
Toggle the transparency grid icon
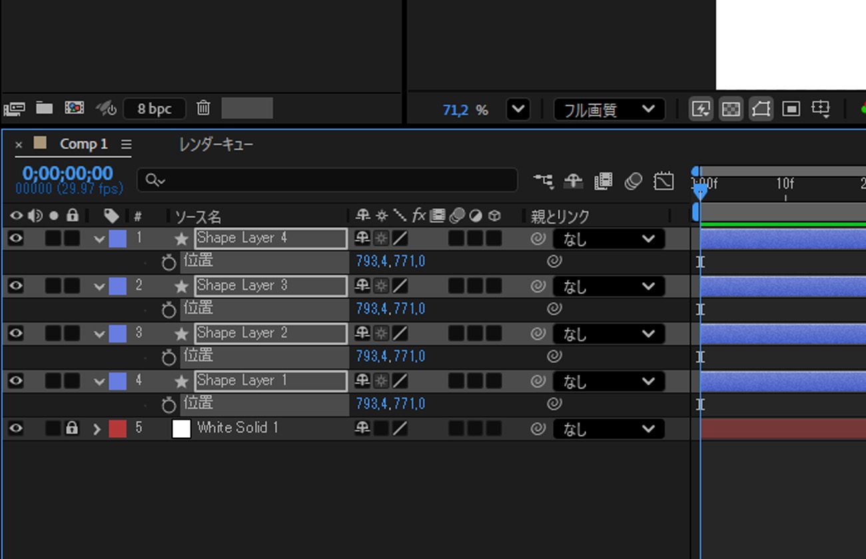pyautogui.click(x=731, y=109)
